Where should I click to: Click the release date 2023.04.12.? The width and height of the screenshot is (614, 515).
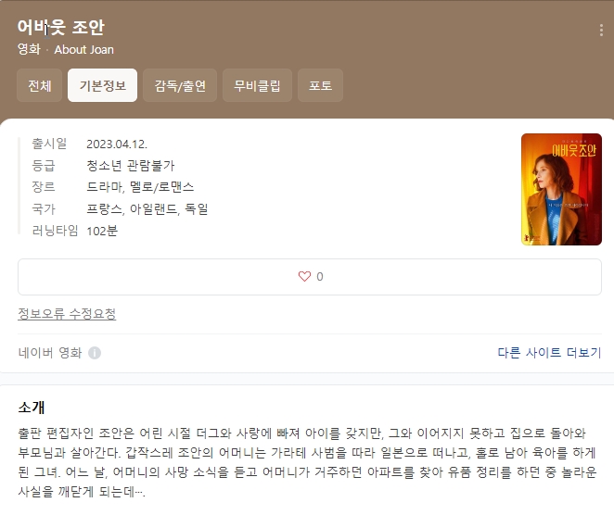[117, 144]
